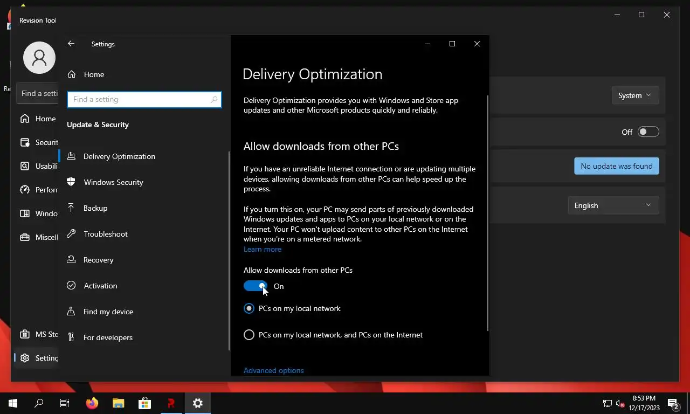Maximize the Settings window
Viewport: 690px width, 414px height.
(x=452, y=44)
